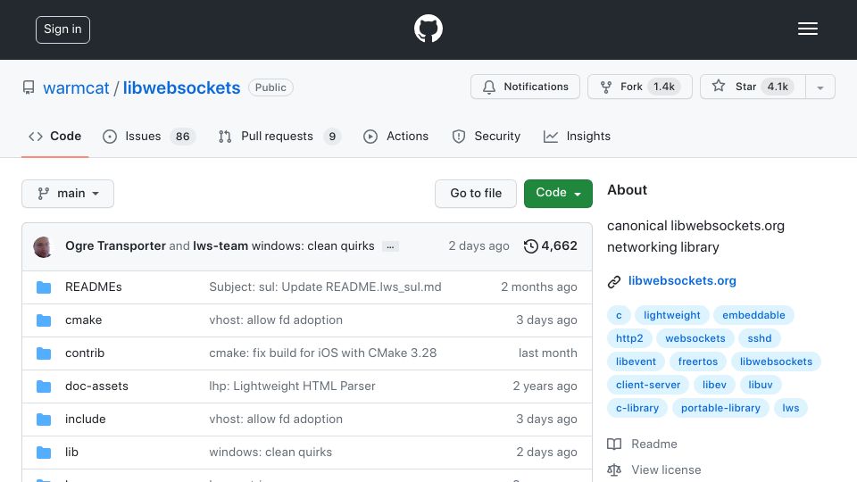Screen dimensions: 857x482
Task: Open the green Code dropdown button
Action: (x=558, y=194)
